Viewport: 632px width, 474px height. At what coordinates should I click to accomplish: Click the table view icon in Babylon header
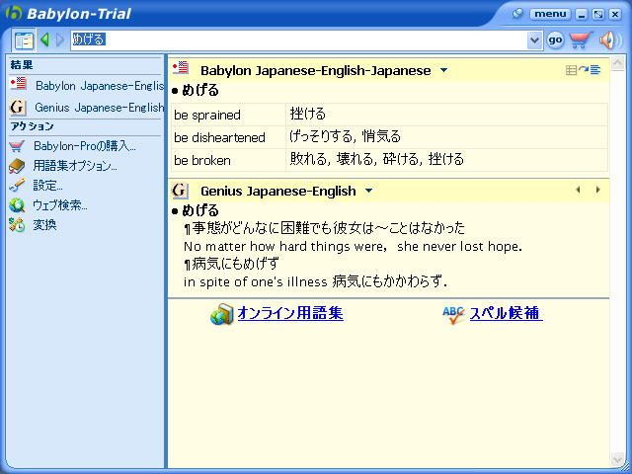(571, 70)
